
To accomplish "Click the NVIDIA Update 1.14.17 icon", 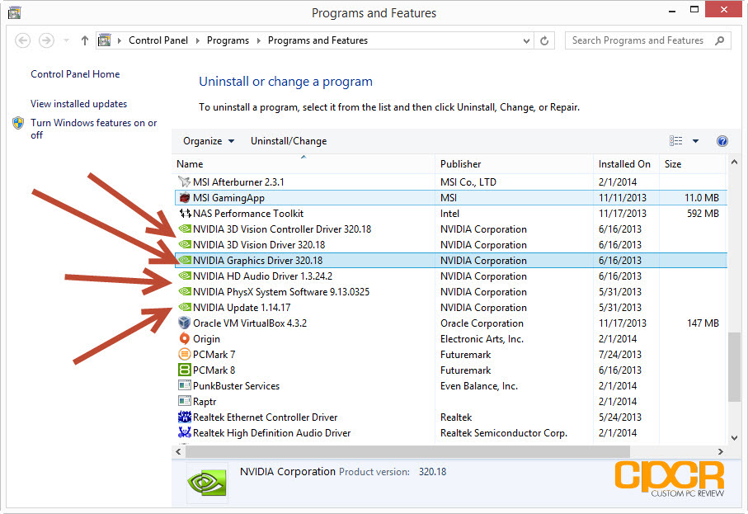I will (x=184, y=308).
